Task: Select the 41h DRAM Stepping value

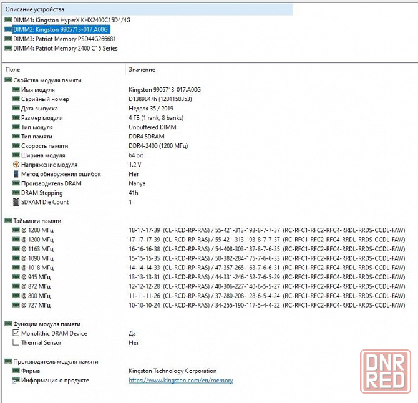Action: (x=134, y=193)
